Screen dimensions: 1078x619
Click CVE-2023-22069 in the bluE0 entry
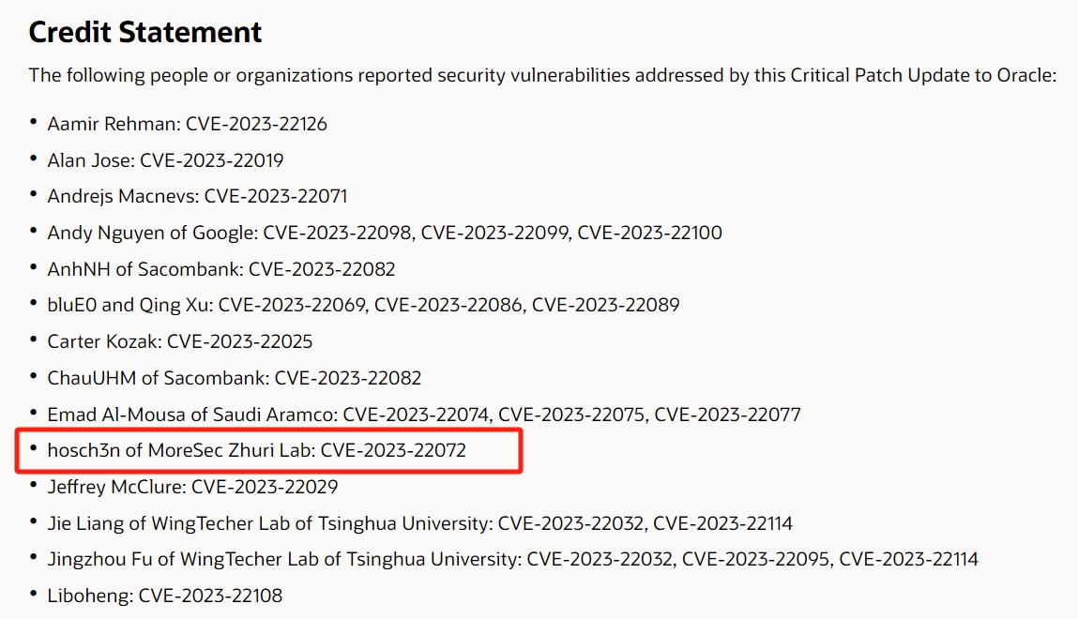pyautogui.click(x=292, y=305)
